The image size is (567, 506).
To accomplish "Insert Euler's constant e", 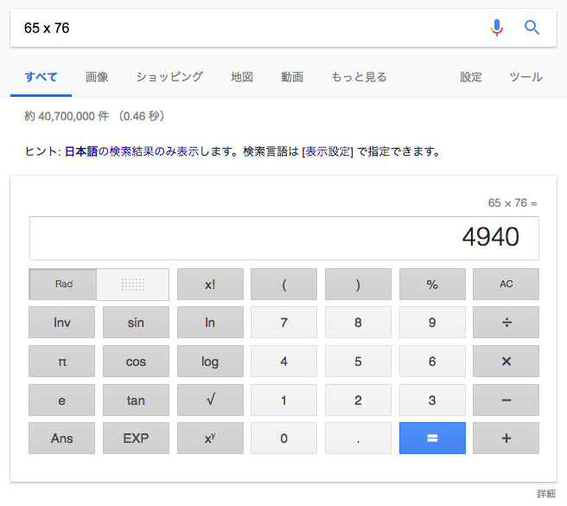I will click(x=62, y=400).
